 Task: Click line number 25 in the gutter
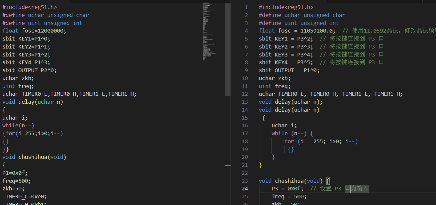click(245, 196)
